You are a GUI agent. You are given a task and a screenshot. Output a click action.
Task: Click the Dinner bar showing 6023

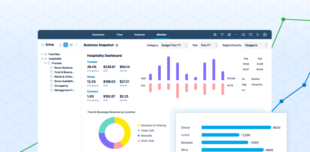tap(236, 128)
